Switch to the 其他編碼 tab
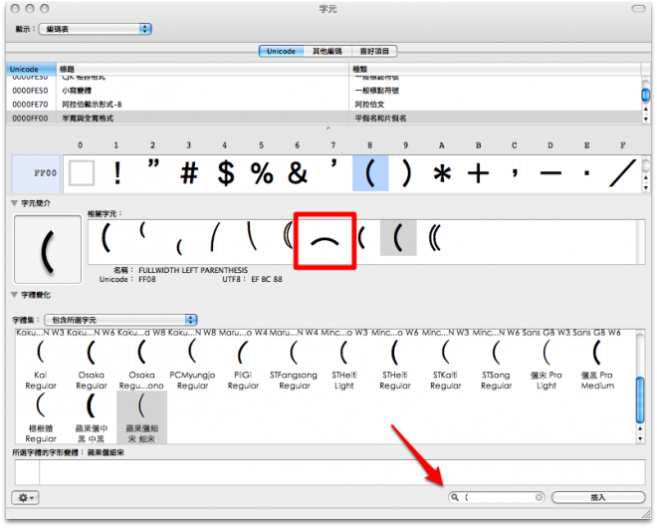The width and height of the screenshot is (657, 528). tap(326, 50)
